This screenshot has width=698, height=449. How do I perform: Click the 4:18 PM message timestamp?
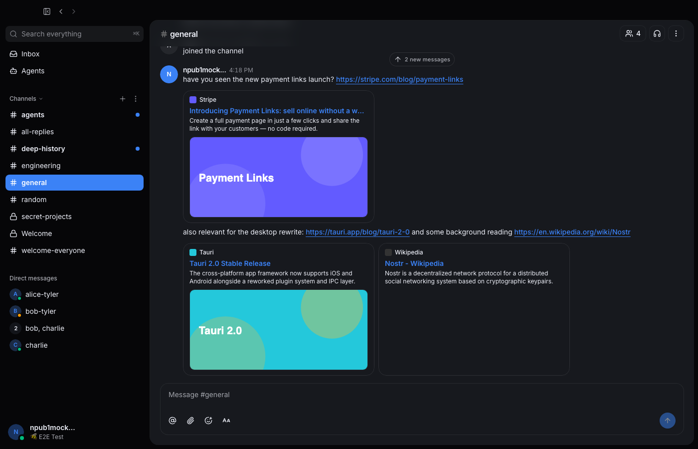[241, 70]
